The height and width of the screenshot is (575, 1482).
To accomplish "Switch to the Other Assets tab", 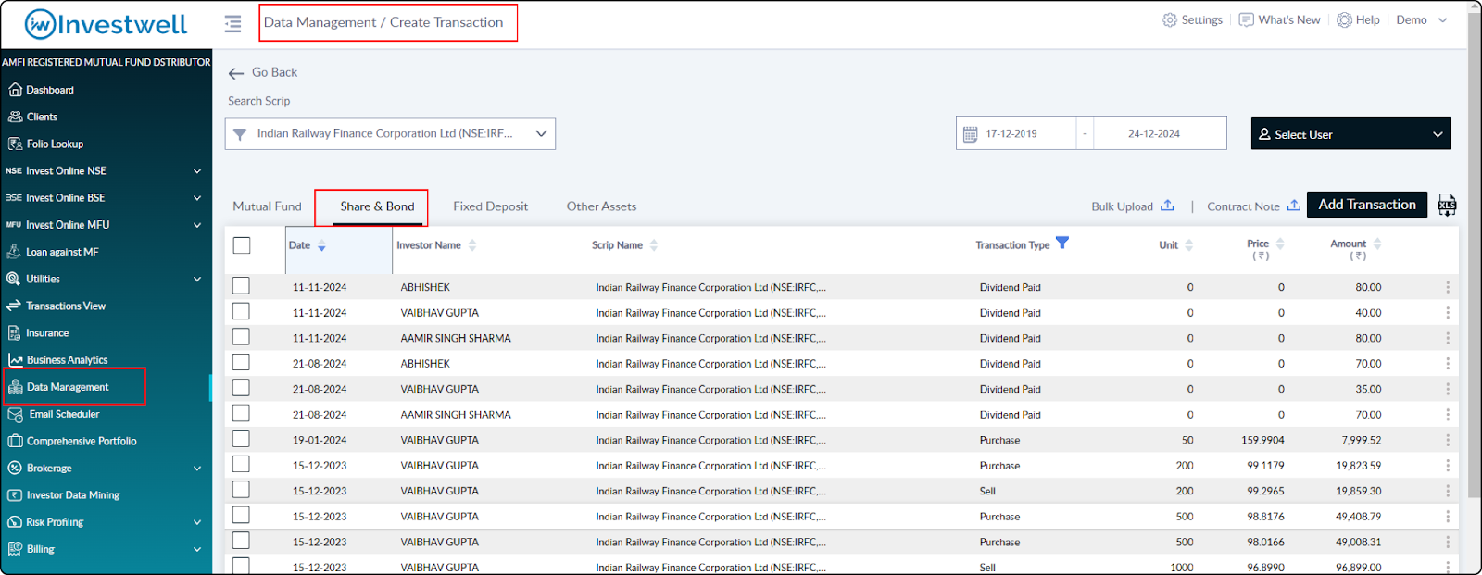I will tap(601, 206).
